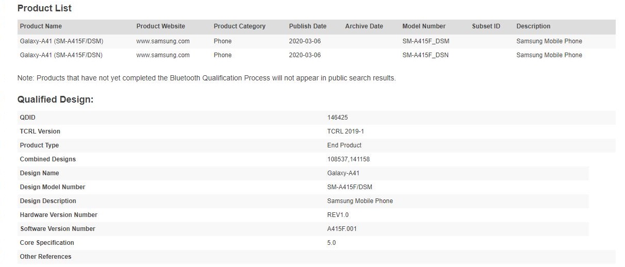Click the QDID value 146425
The width and height of the screenshot is (625, 267).
[337, 118]
